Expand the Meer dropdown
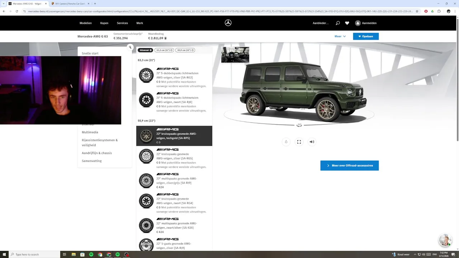Image resolution: width=459 pixels, height=258 pixels. 340,36
